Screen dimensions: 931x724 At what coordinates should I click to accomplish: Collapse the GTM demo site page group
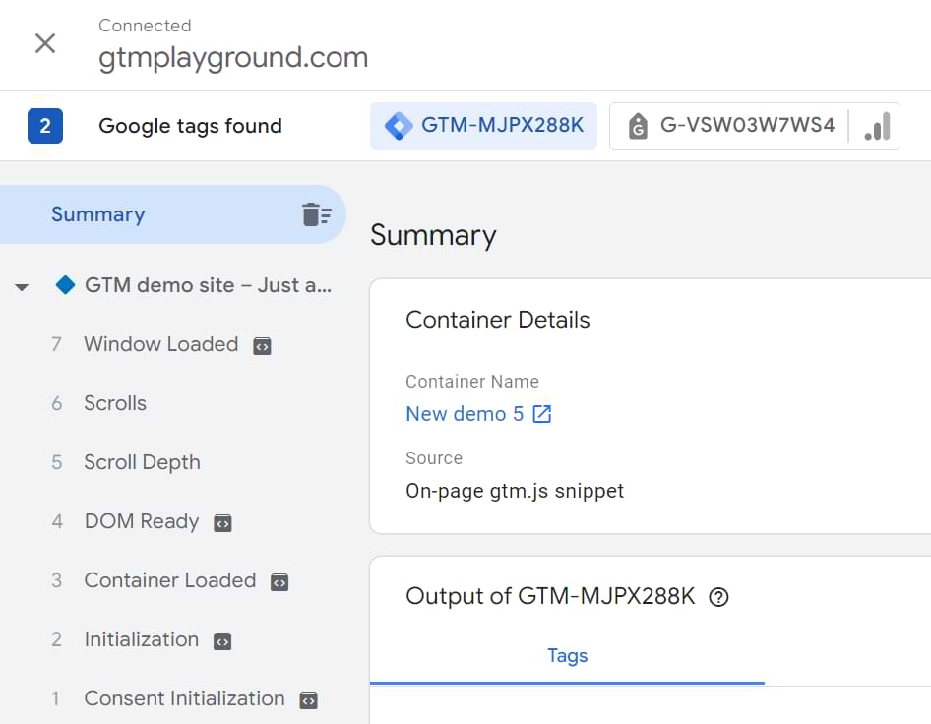pyautogui.click(x=22, y=287)
